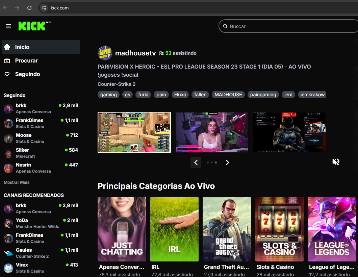Open Moose channel in sidebar
The width and height of the screenshot is (358, 277).
[x=41, y=138]
